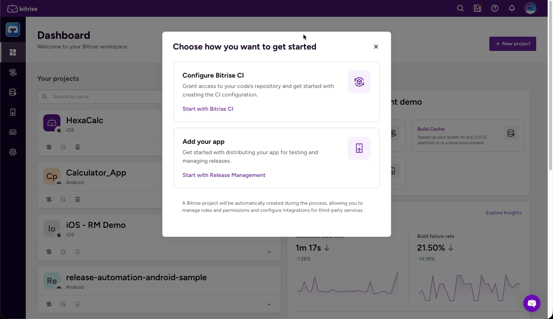Open the CI builds icon in sidebar
This screenshot has height=319, width=553.
pyautogui.click(x=13, y=72)
